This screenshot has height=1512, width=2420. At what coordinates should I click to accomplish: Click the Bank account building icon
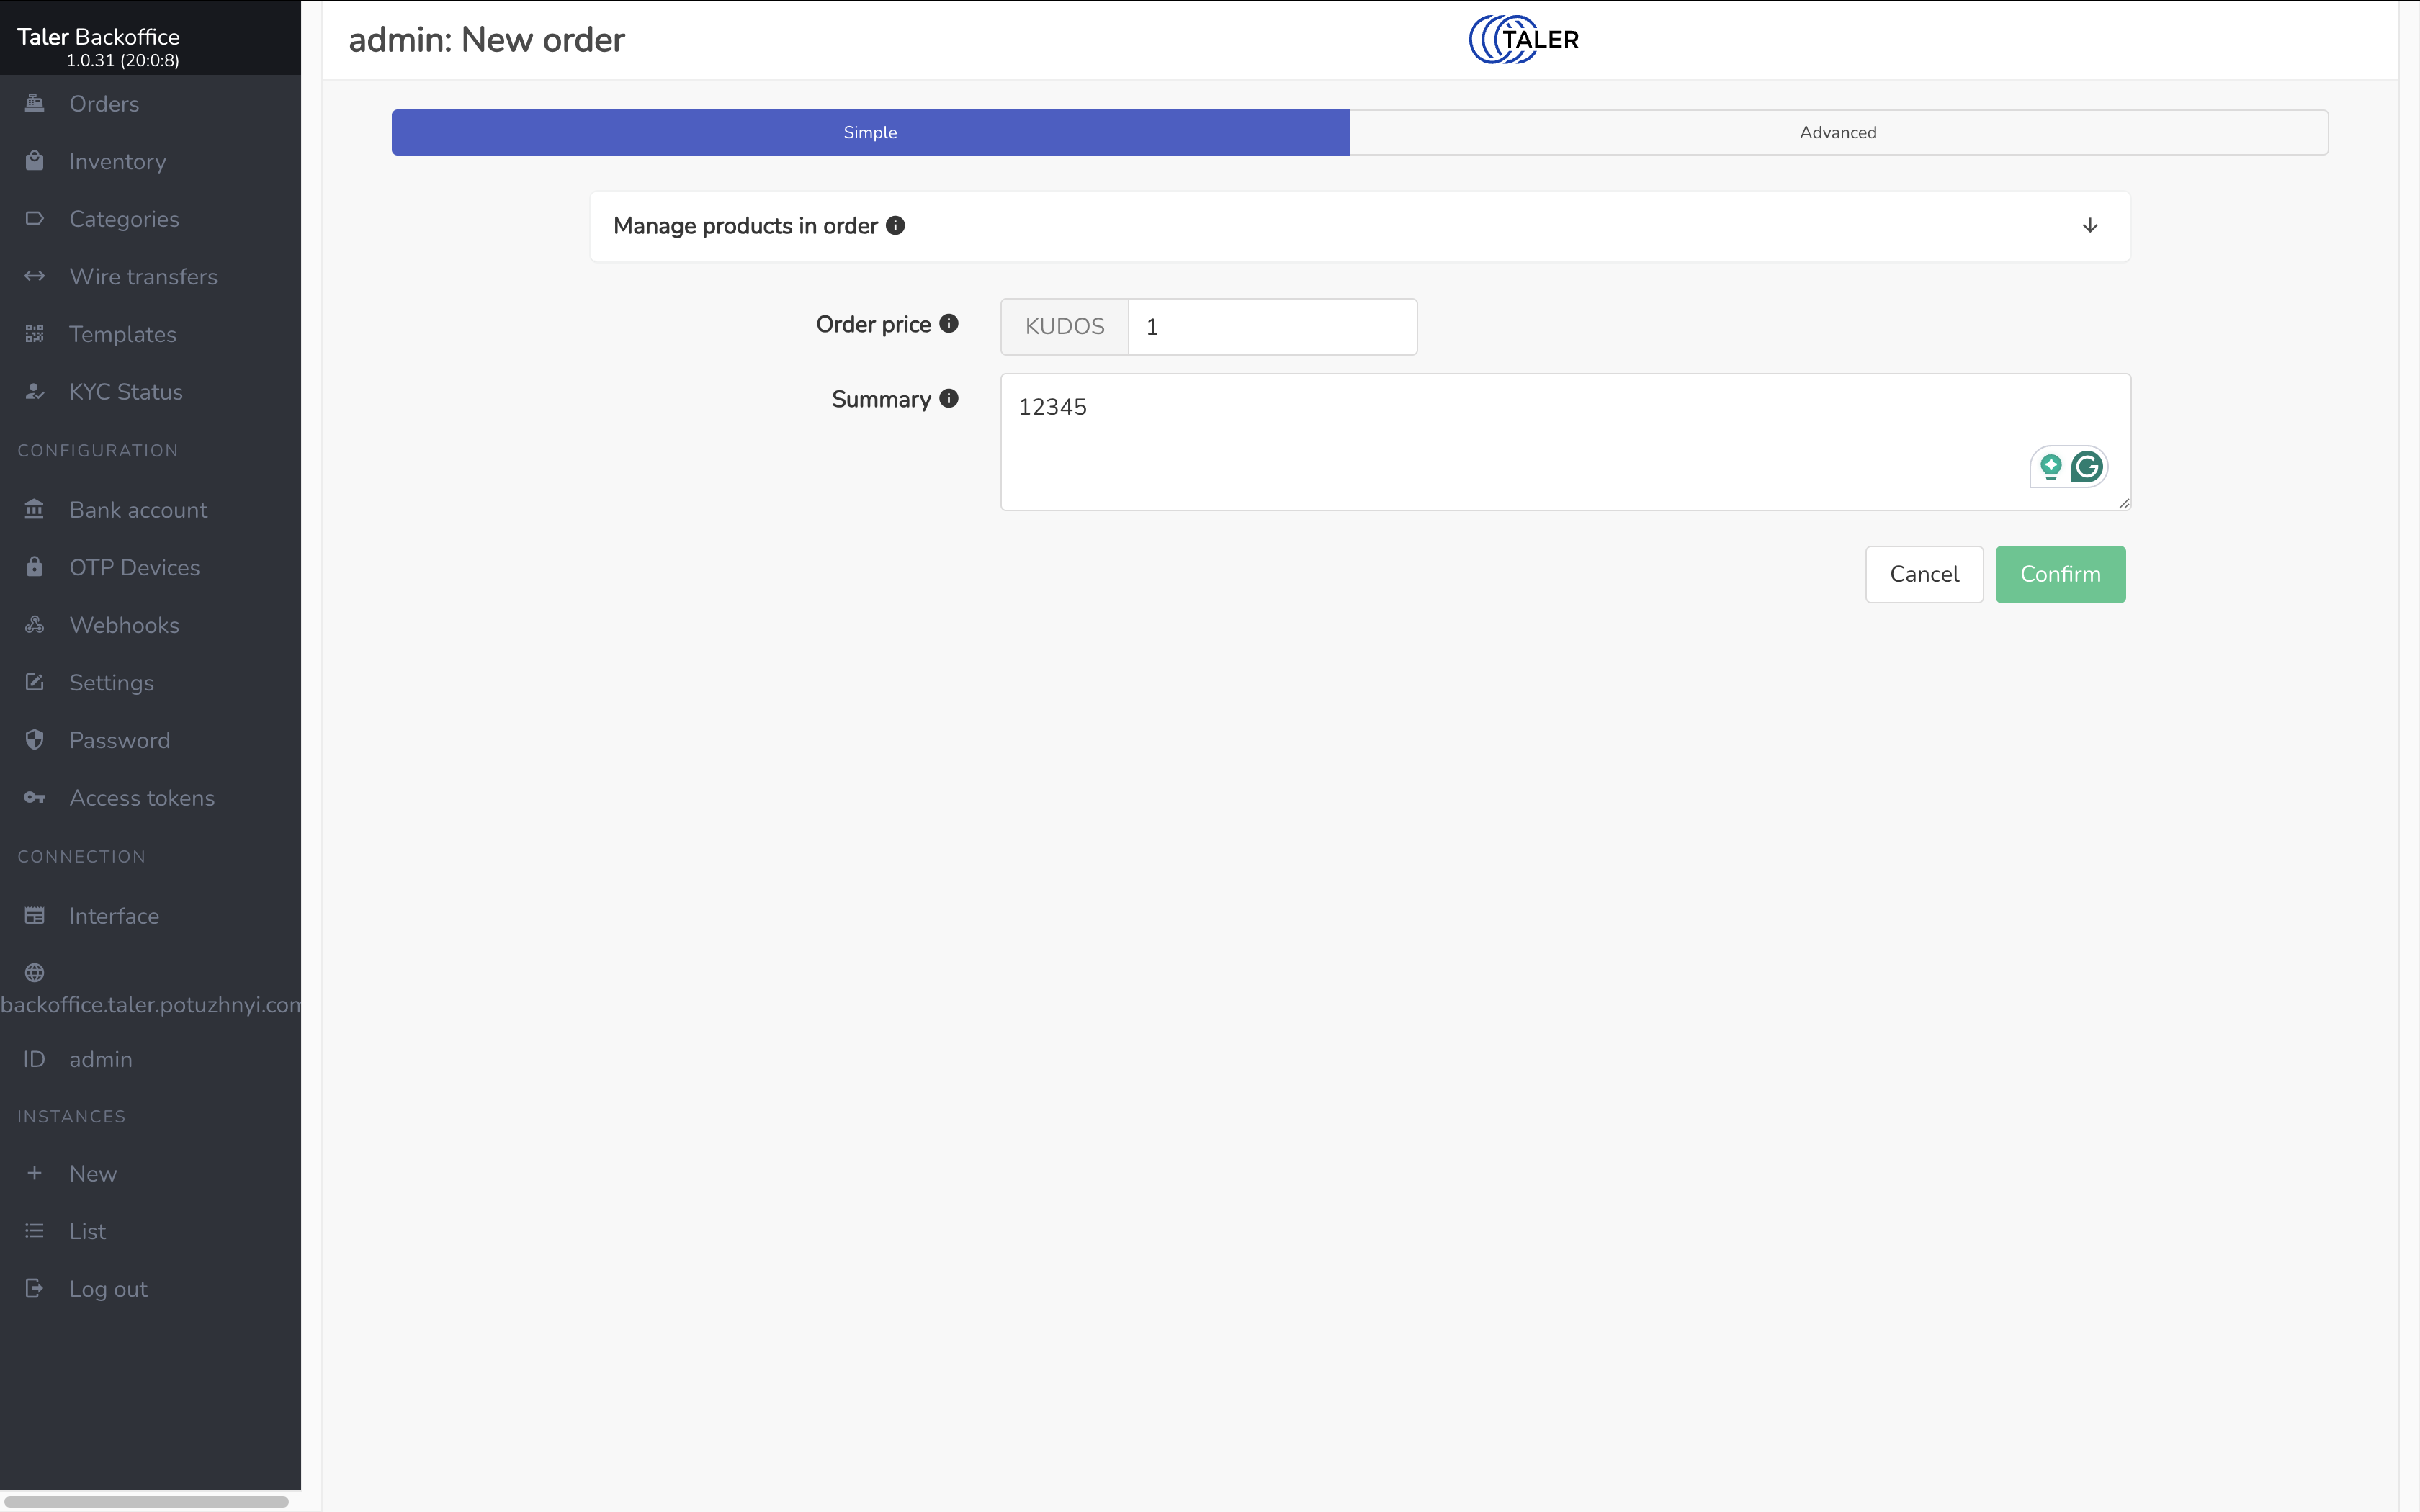click(x=35, y=510)
